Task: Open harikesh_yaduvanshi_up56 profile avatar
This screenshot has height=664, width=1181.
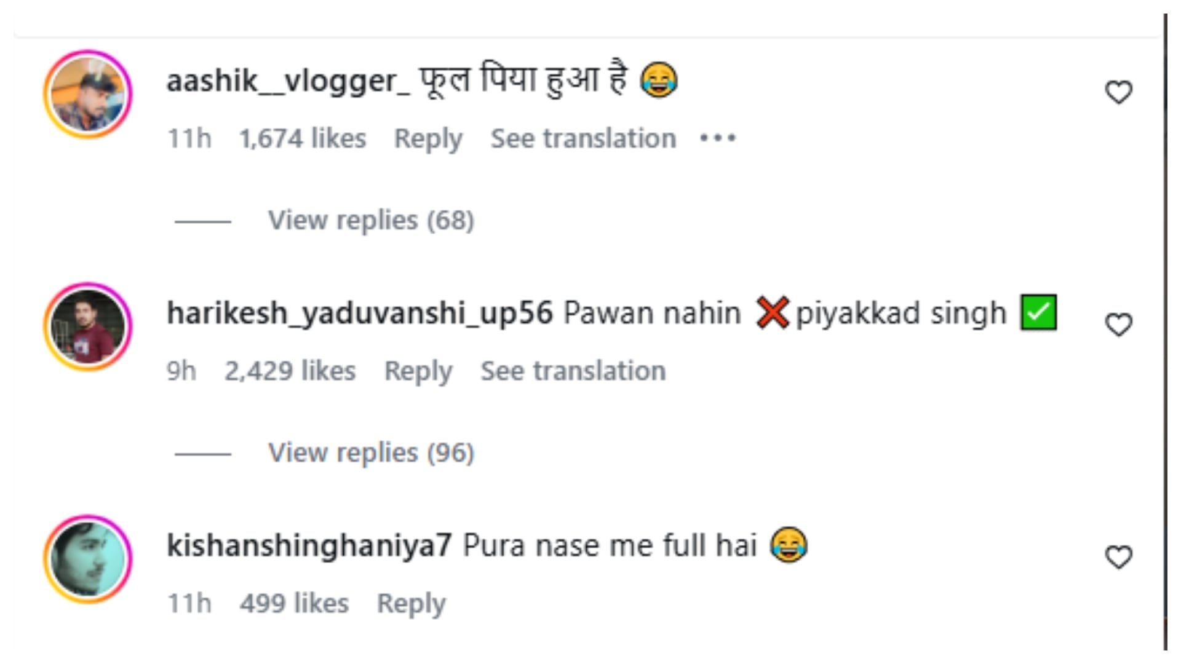Action: [x=88, y=326]
